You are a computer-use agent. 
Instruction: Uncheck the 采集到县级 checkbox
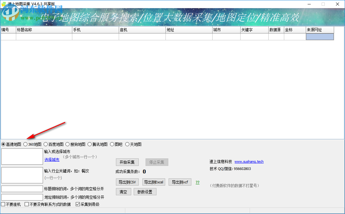coord(77,204)
